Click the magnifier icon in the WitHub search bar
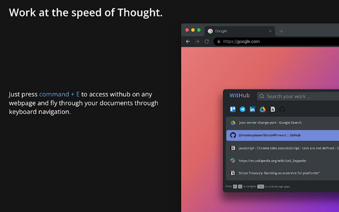This screenshot has height=212, width=339. coord(262,96)
